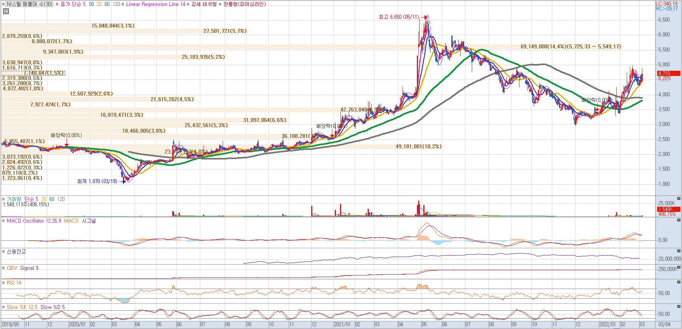Screen dimensions: 682x329
Task: Click the 신용잔고 indicator label
Action: pos(16,251)
